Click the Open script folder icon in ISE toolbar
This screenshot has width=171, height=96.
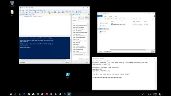pyautogui.click(x=24, y=12)
